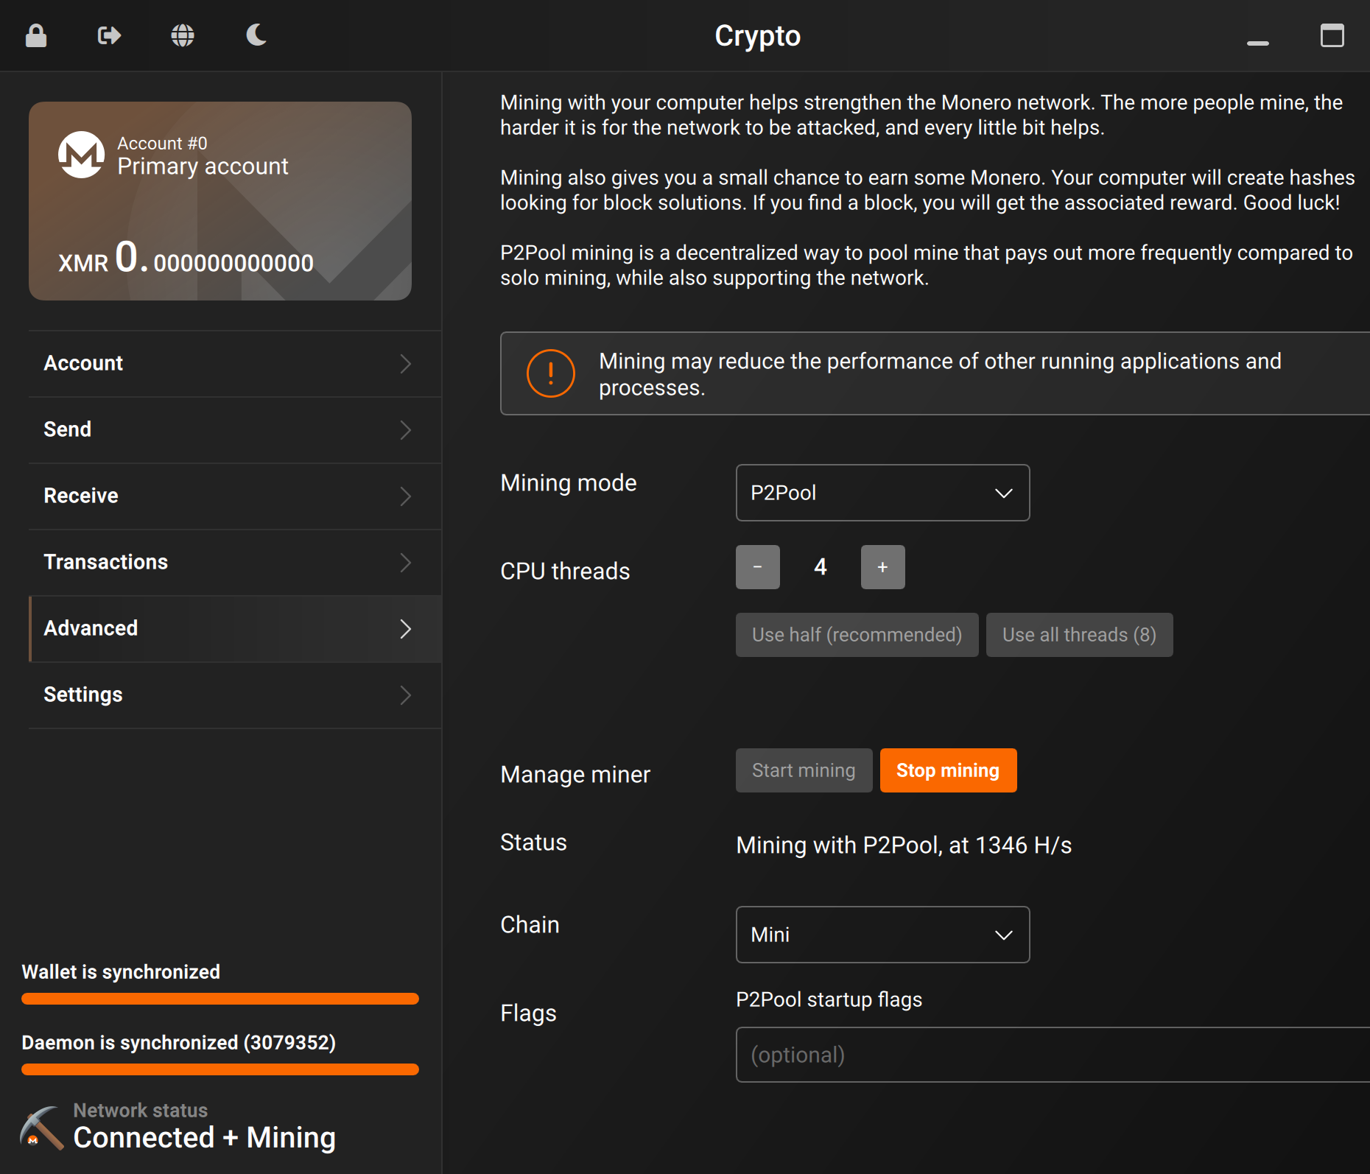Decrease CPU threads with minus button
The width and height of the screenshot is (1370, 1174).
click(757, 567)
